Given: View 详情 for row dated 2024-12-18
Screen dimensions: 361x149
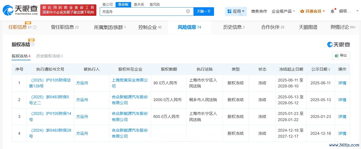Looking at the screenshot, I should point(342,133).
